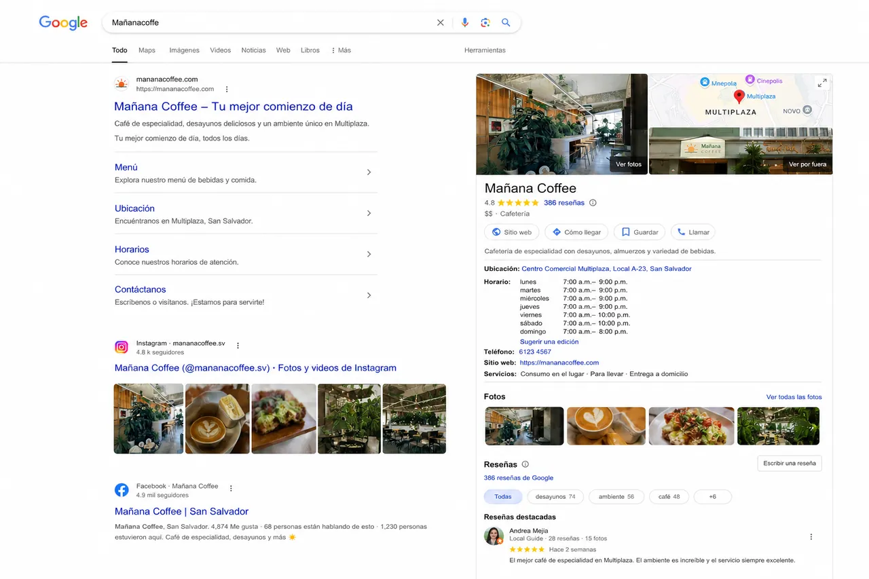Screen dimensions: 869x579
Task: Filter reviews by café 48 chip
Action: pos(669,497)
